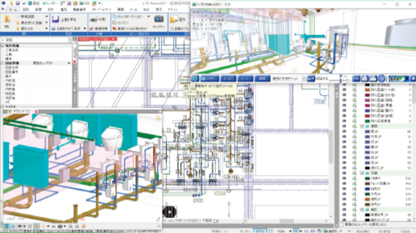Check the checkbox below the layer list
Viewport: 416px width, 233px height.
tap(342, 225)
